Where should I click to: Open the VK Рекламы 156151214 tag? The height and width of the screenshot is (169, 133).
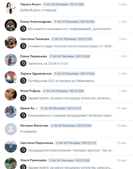[61, 108]
